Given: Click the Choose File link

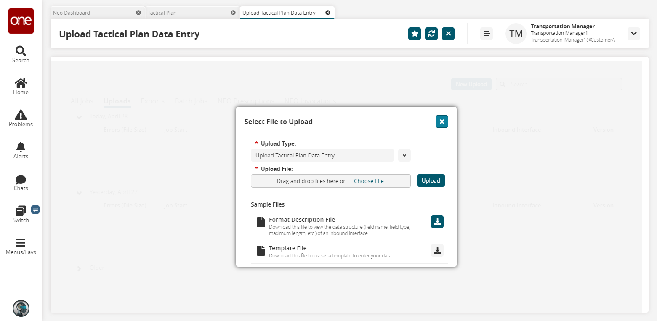Looking at the screenshot, I should click(x=369, y=181).
